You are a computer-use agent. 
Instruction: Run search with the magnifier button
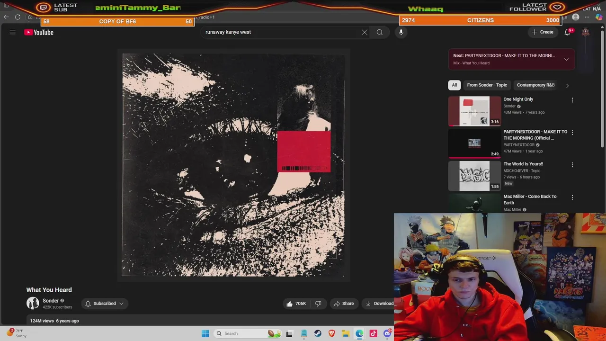[380, 32]
